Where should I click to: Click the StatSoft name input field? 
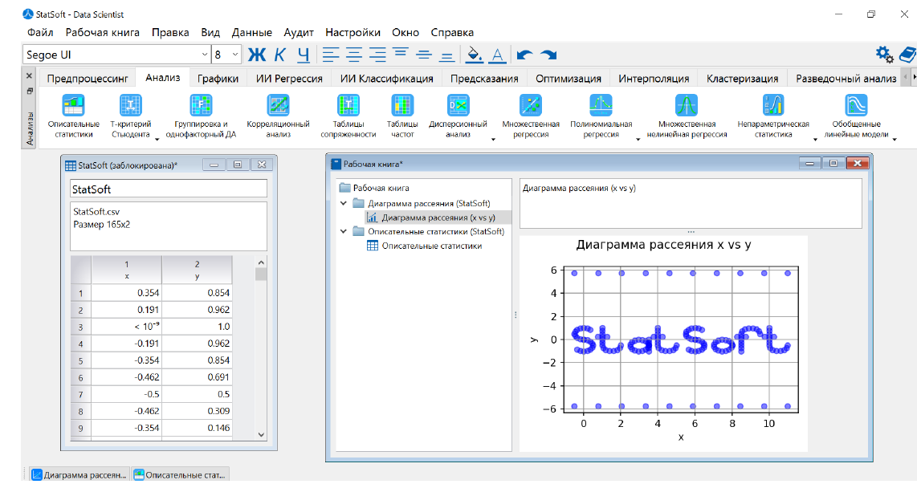[169, 189]
